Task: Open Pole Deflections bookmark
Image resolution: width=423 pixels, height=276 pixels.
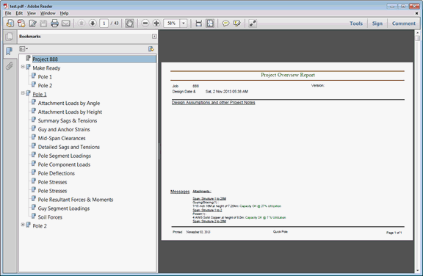Action: (x=56, y=173)
